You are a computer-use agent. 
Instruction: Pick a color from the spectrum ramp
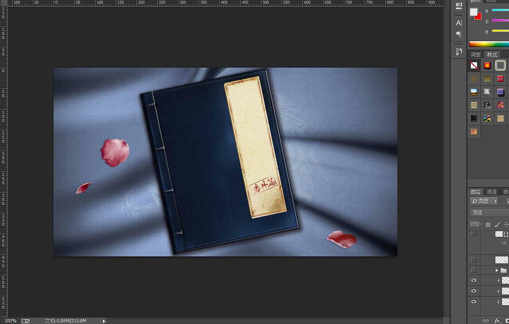point(489,44)
